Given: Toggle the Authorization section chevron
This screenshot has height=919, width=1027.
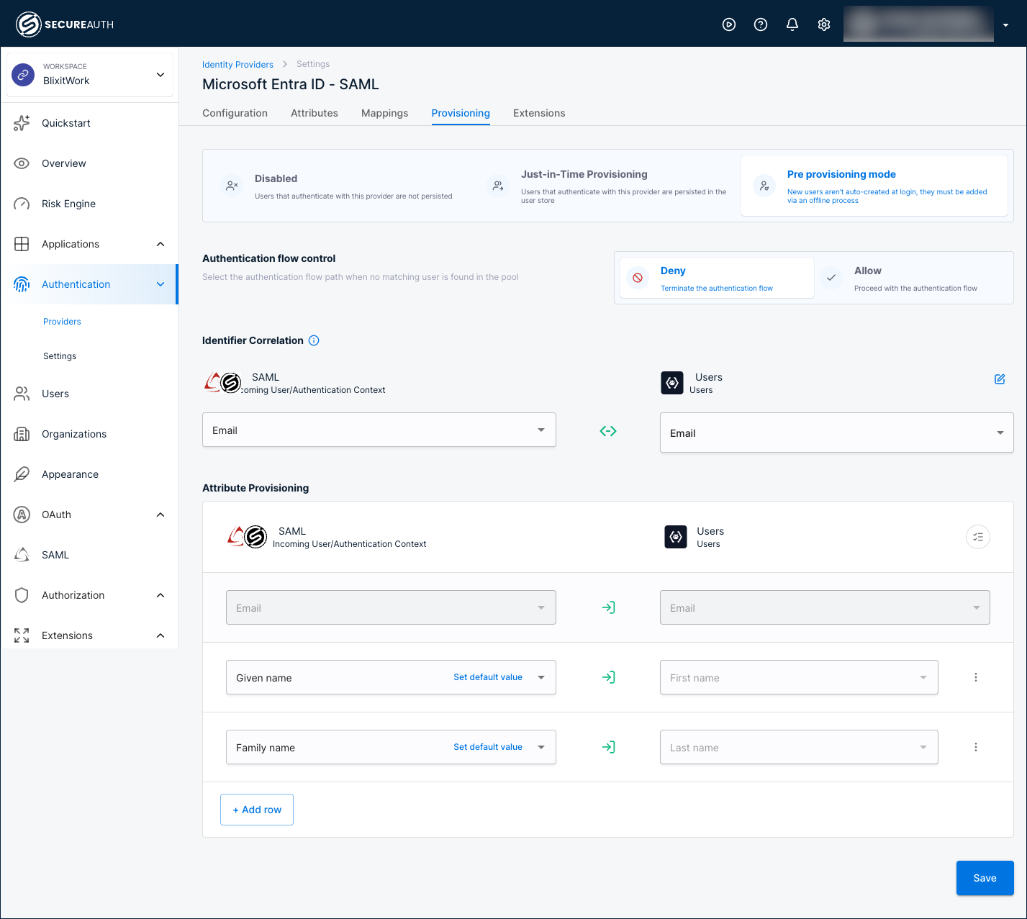Looking at the screenshot, I should (x=160, y=595).
